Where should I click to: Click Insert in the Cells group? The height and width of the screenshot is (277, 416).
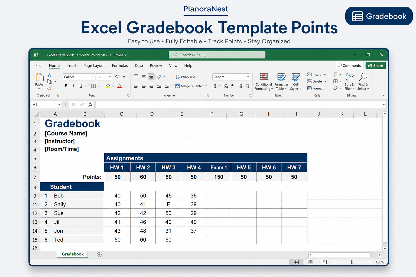pos(317,74)
